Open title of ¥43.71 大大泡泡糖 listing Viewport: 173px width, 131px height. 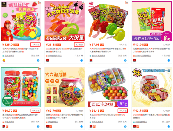151,116
